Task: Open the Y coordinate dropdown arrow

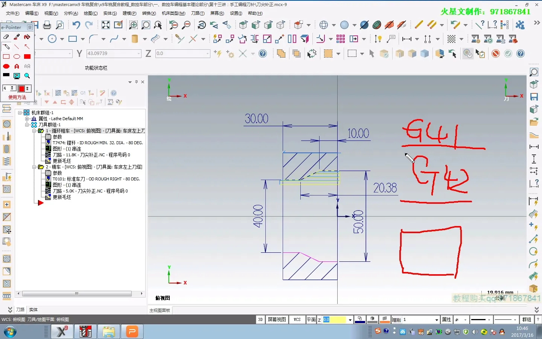Action: (139, 53)
